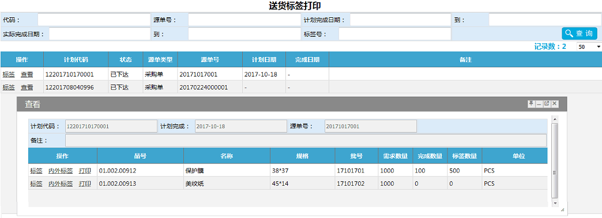Click the dialog resize grip corner
The height and width of the screenshot is (218, 602).
[x=562, y=210]
